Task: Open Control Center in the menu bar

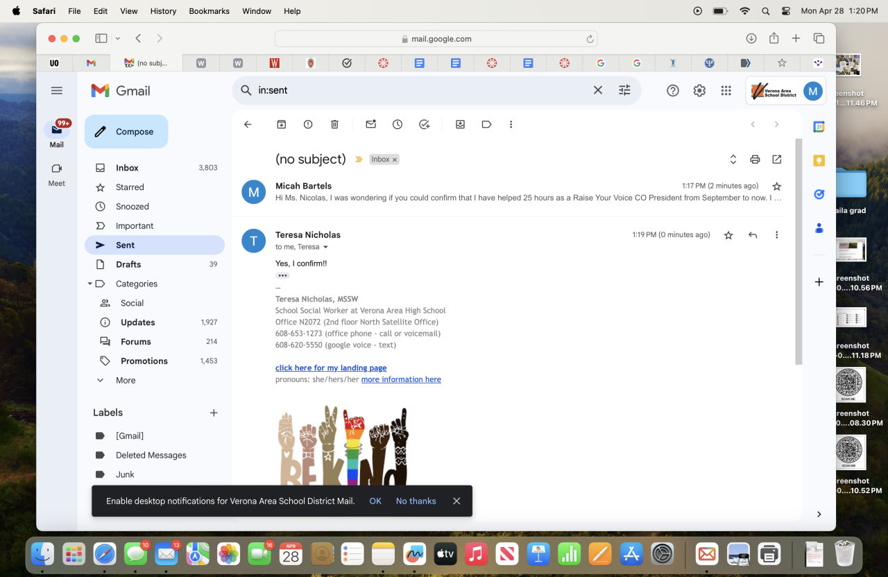Action: pos(786,11)
